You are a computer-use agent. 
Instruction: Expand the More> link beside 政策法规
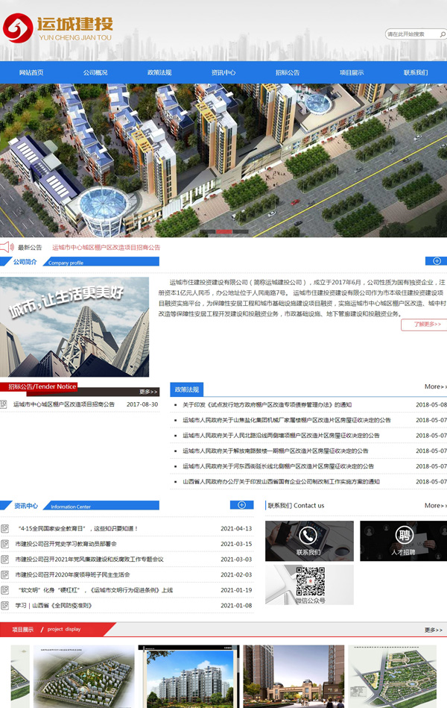click(x=435, y=387)
